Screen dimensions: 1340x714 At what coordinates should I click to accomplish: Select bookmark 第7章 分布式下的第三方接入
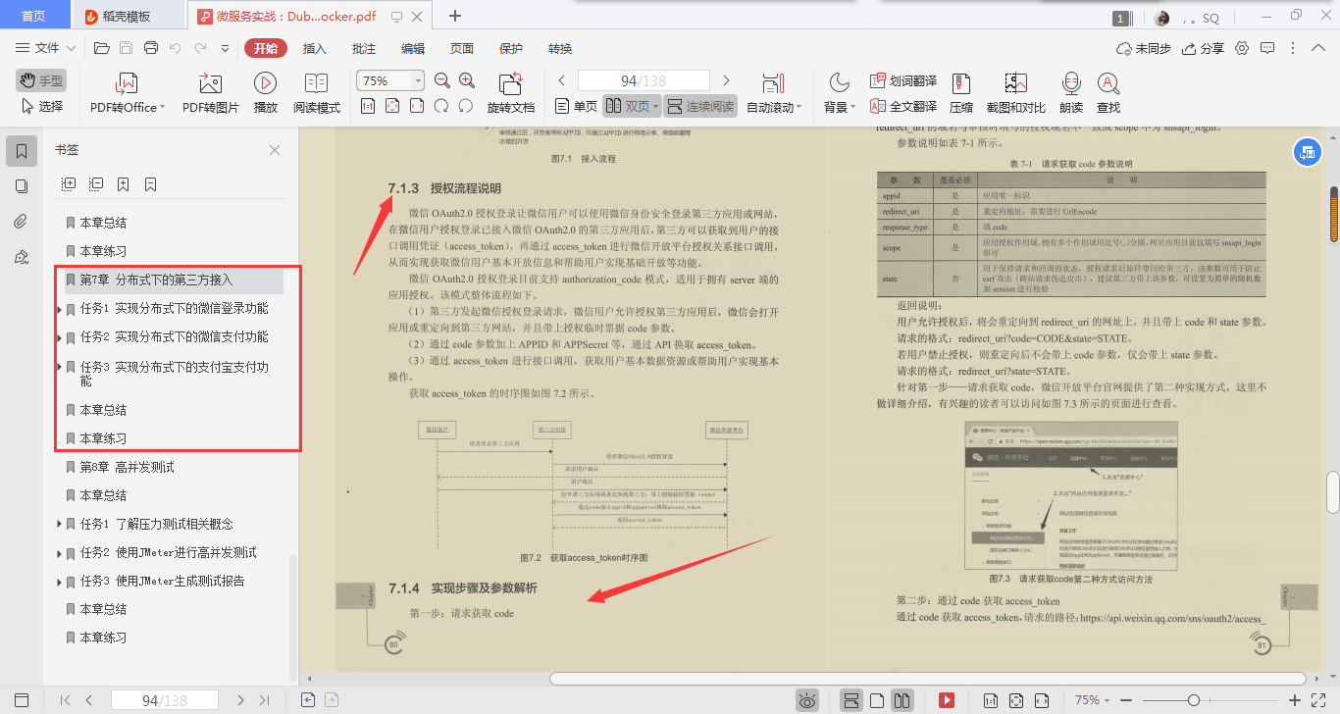(174, 280)
